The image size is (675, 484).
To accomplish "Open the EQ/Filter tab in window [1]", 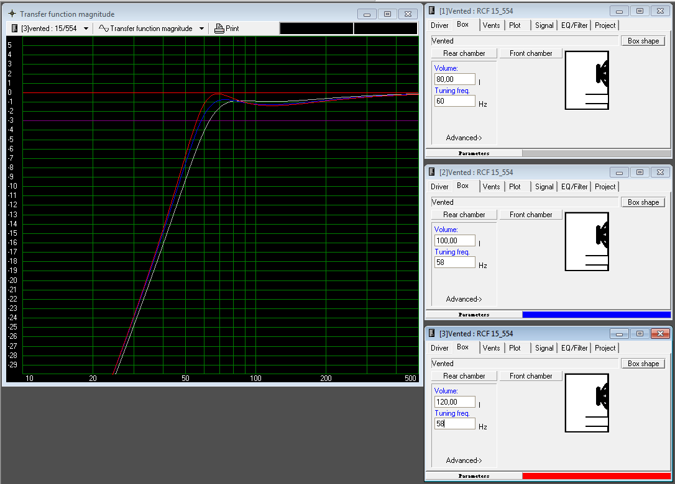I will [x=574, y=25].
